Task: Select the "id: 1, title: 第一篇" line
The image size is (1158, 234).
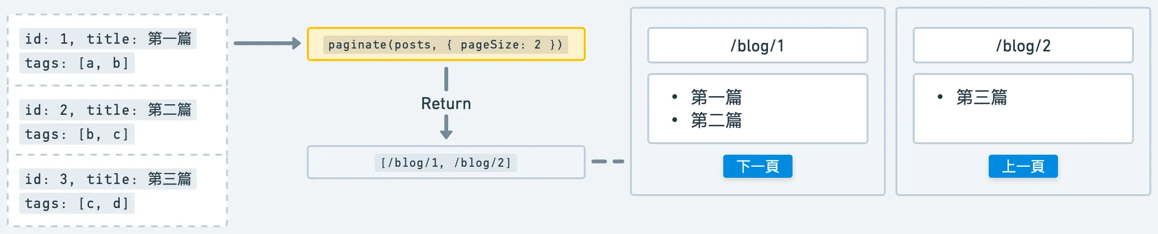Action: pos(108,38)
